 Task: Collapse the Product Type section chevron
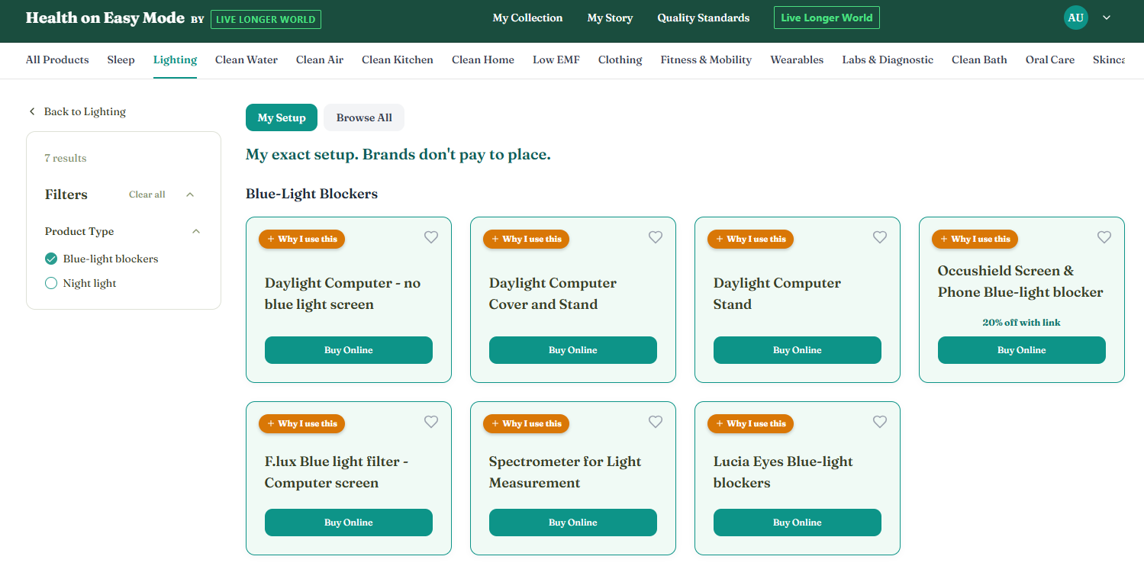[x=196, y=231]
